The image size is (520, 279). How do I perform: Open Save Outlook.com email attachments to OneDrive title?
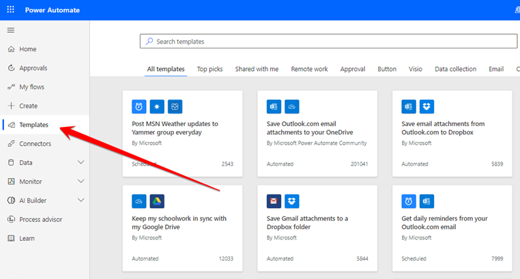click(310, 128)
